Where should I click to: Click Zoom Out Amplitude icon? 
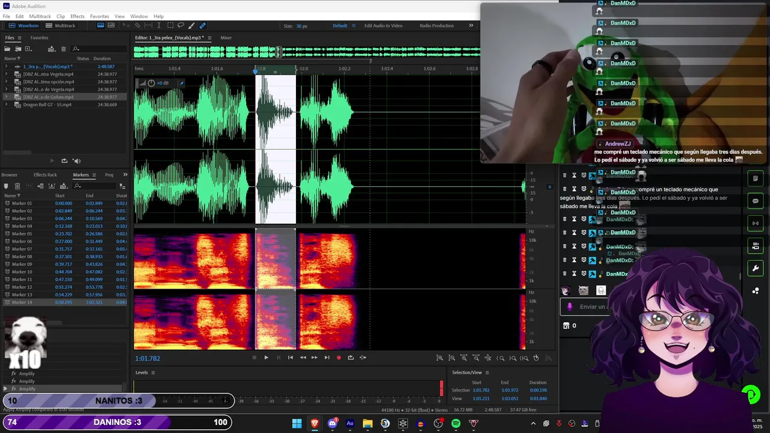tap(452, 358)
